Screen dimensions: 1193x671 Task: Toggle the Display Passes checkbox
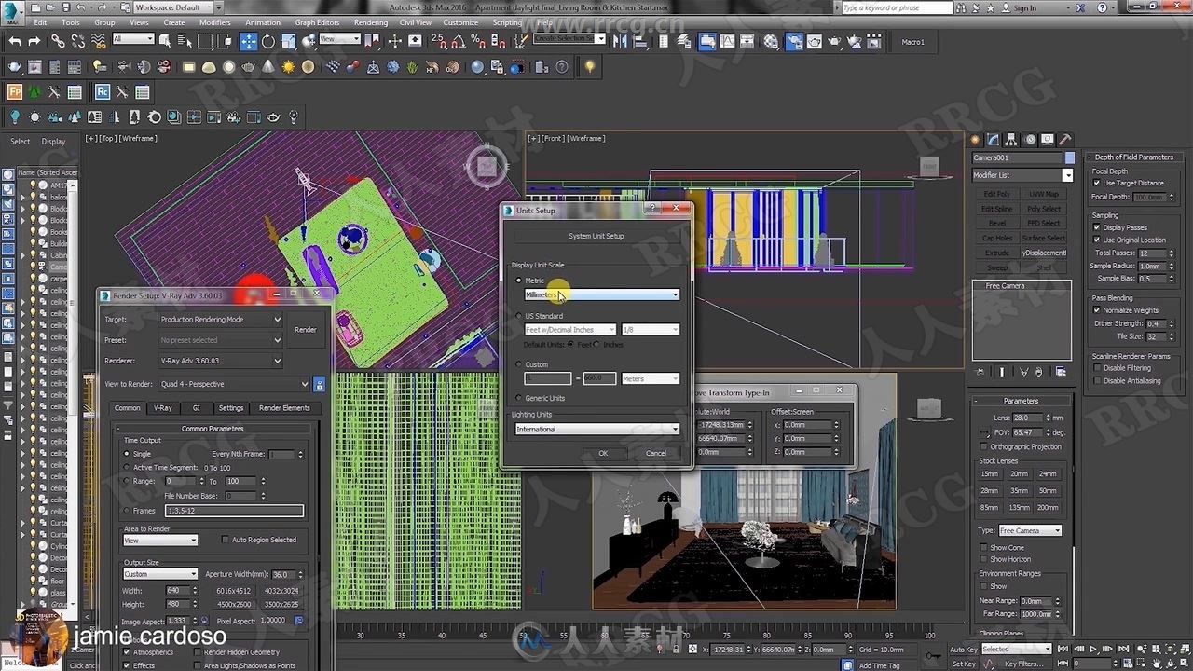[x=1097, y=227]
